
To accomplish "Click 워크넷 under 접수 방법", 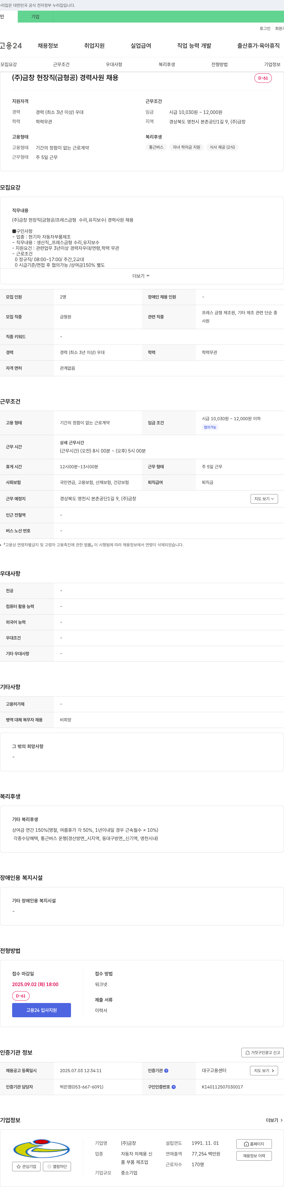I will coord(101,984).
